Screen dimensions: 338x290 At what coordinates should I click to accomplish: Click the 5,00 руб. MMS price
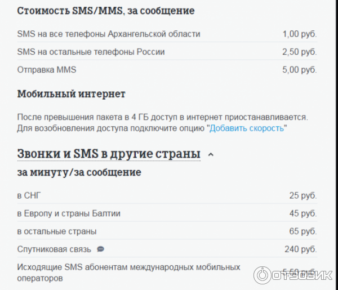(x=299, y=70)
